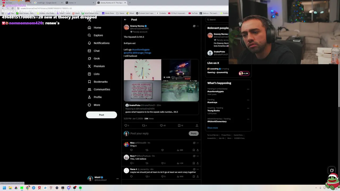Bookmark Nana's reply
The height and width of the screenshot is (191, 340).
tap(194, 176)
